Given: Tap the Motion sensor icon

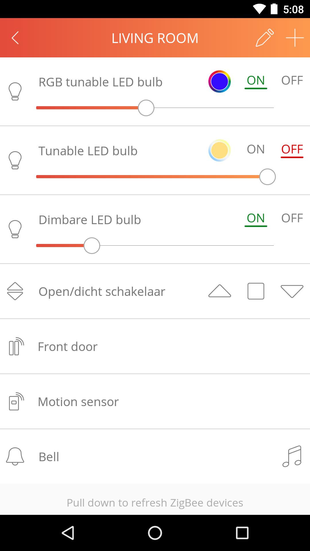Looking at the screenshot, I should tap(16, 401).
